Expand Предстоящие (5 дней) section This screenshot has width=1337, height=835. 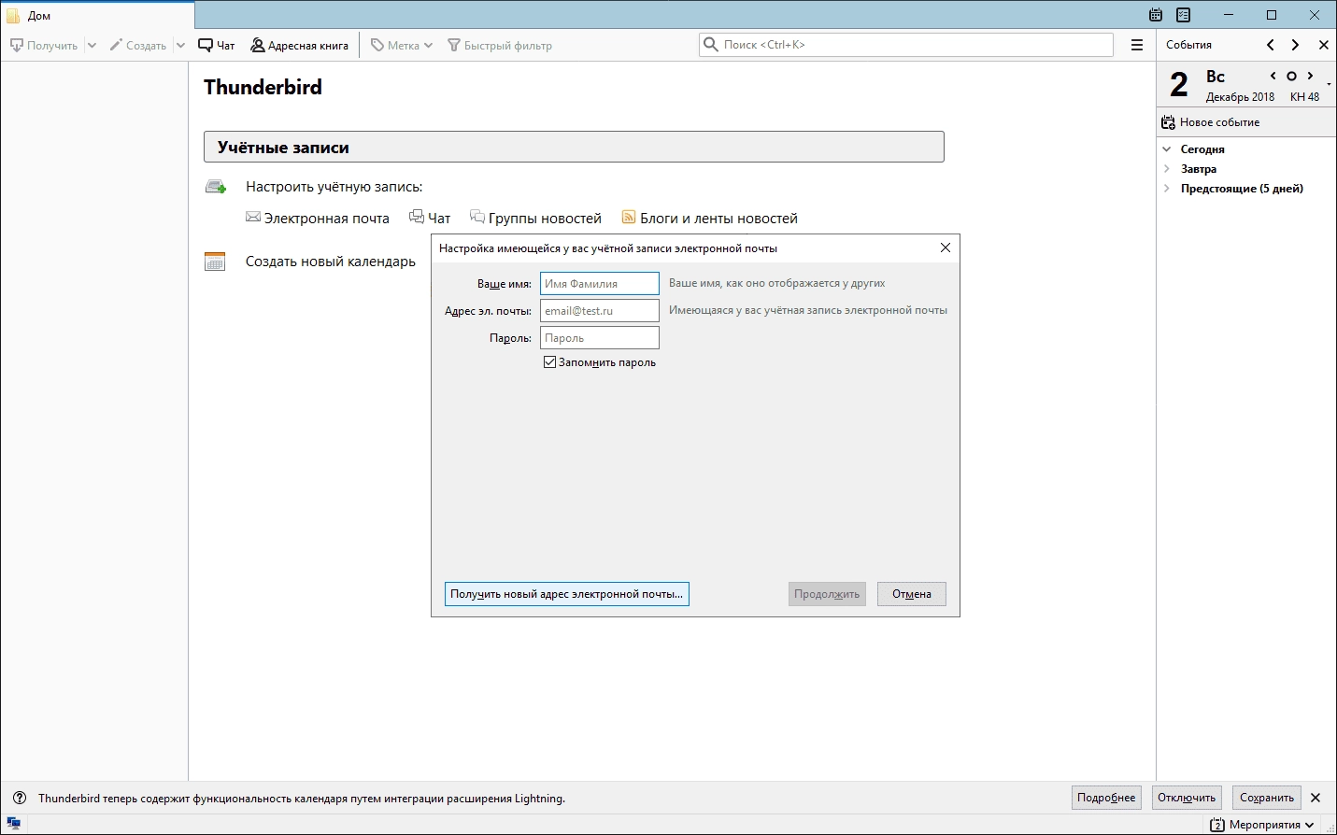coord(1166,189)
